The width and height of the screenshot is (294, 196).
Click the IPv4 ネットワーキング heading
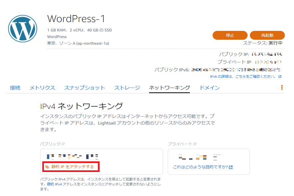point(82,106)
